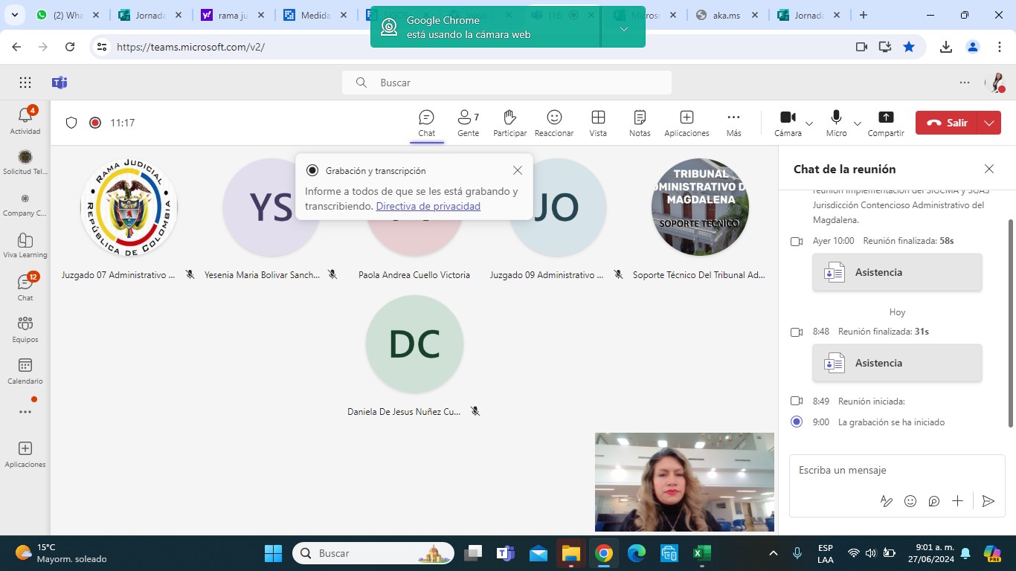This screenshot has width=1016, height=571.
Task: Expand microphone options dropdown arrow
Action: (857, 123)
